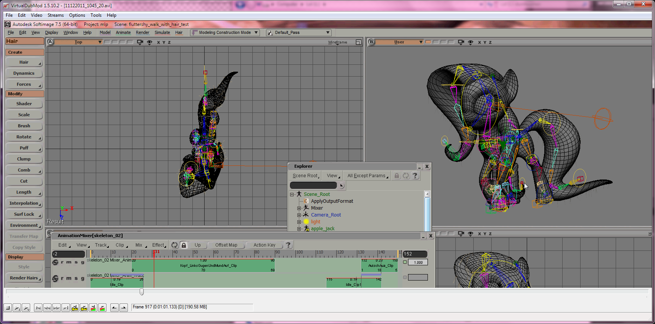Expand the Camera_Root tree node
The height and width of the screenshot is (324, 655).
pyautogui.click(x=299, y=215)
